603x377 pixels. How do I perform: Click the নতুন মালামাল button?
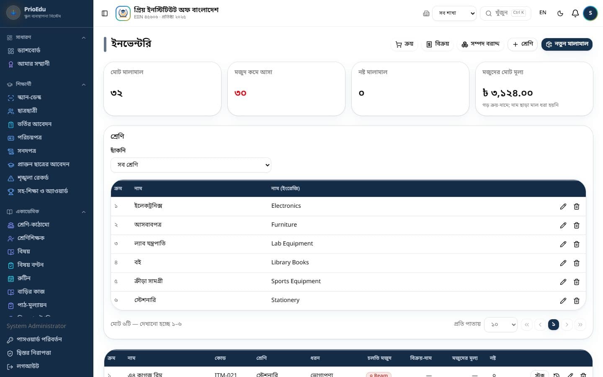tap(567, 44)
